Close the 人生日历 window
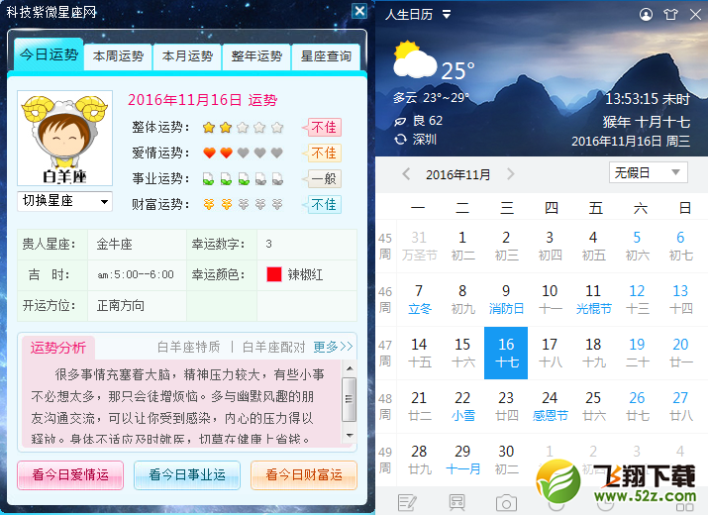 click(695, 15)
